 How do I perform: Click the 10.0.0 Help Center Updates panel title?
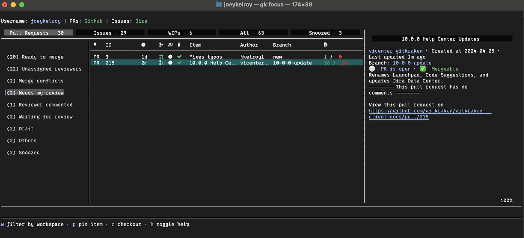click(x=440, y=39)
